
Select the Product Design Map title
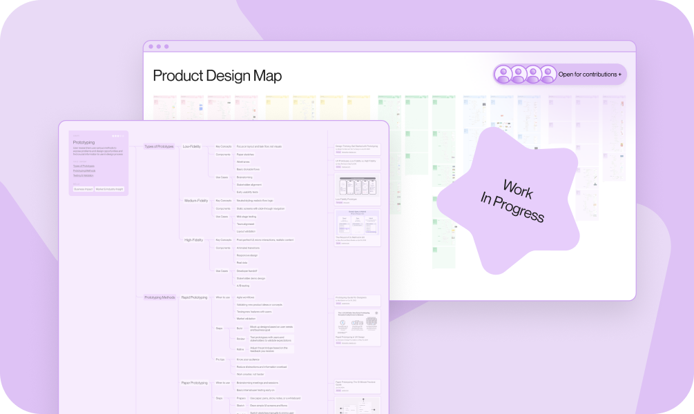coord(218,76)
